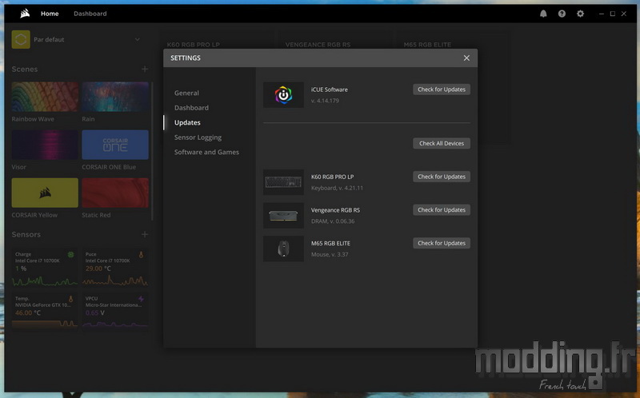Click Check All Devices button
Viewport: 640px width, 398px height.
click(x=442, y=143)
